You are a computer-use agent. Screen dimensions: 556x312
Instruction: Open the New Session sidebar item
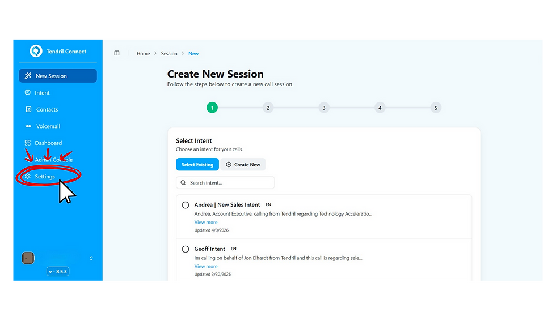pyautogui.click(x=58, y=76)
